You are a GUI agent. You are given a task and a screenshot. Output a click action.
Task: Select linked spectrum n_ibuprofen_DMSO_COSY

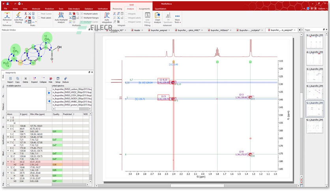(72, 95)
